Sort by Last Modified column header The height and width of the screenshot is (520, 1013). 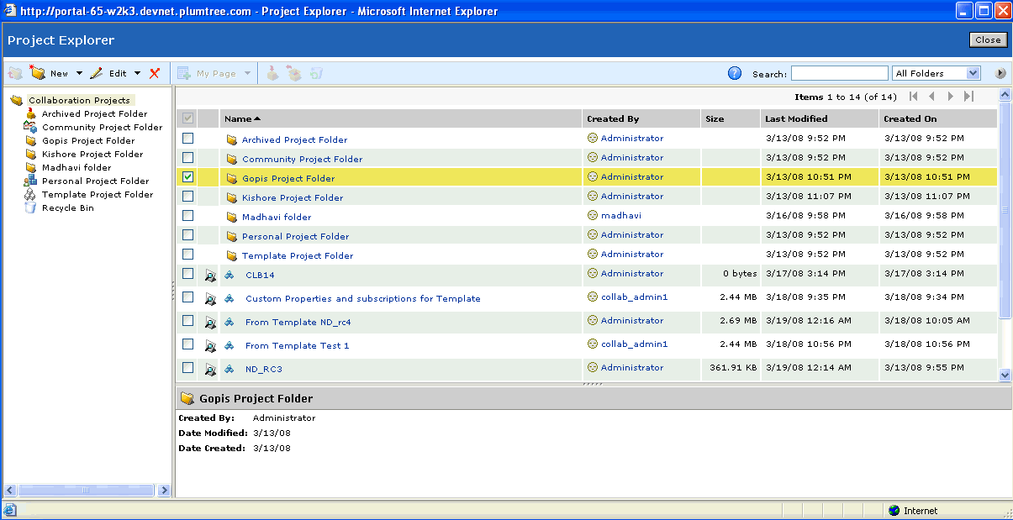pos(796,118)
